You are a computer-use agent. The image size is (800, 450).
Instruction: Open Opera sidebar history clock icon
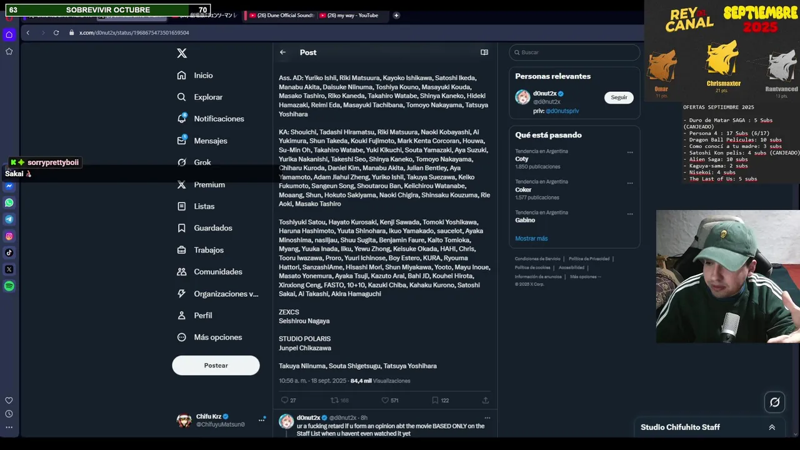click(x=9, y=414)
